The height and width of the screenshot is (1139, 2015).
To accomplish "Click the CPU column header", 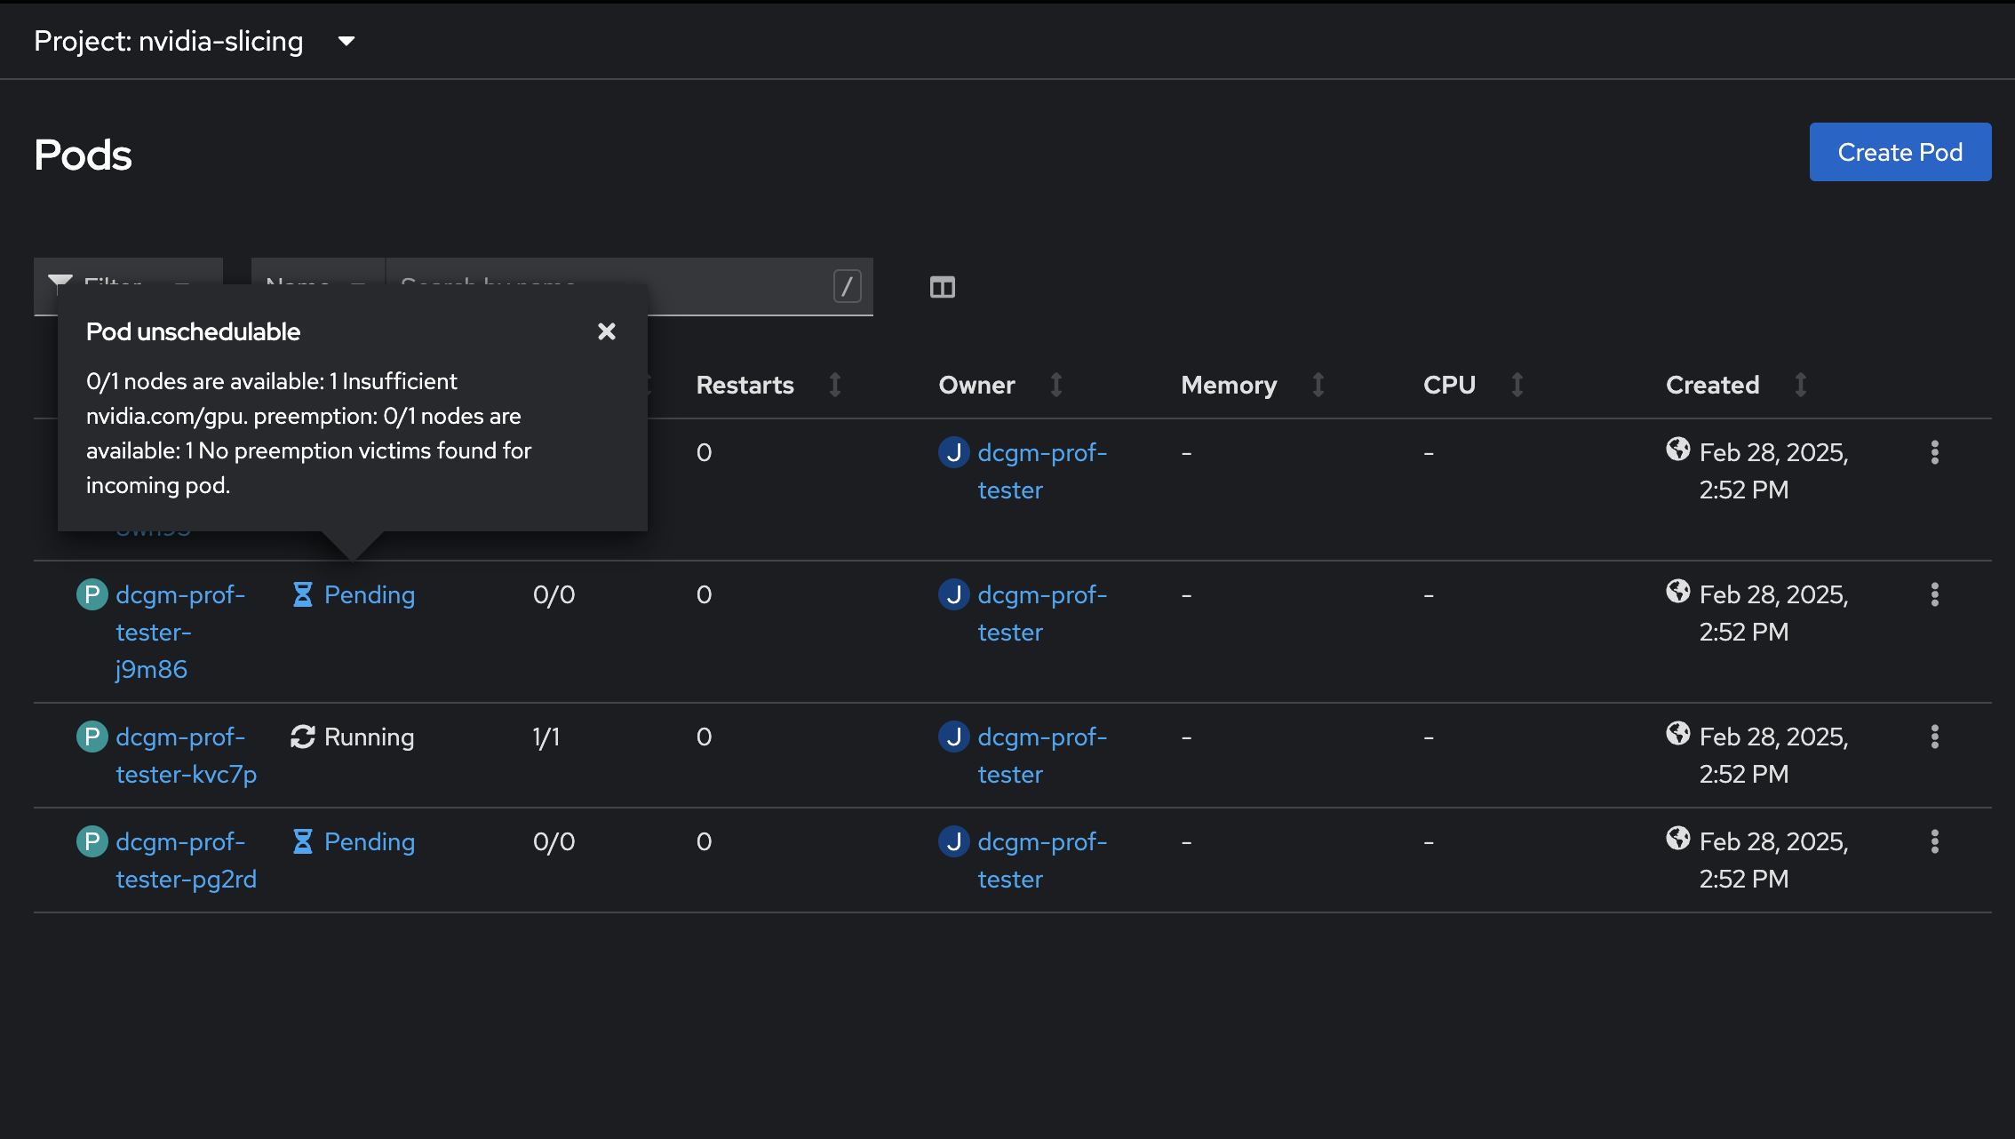I will click(1449, 385).
